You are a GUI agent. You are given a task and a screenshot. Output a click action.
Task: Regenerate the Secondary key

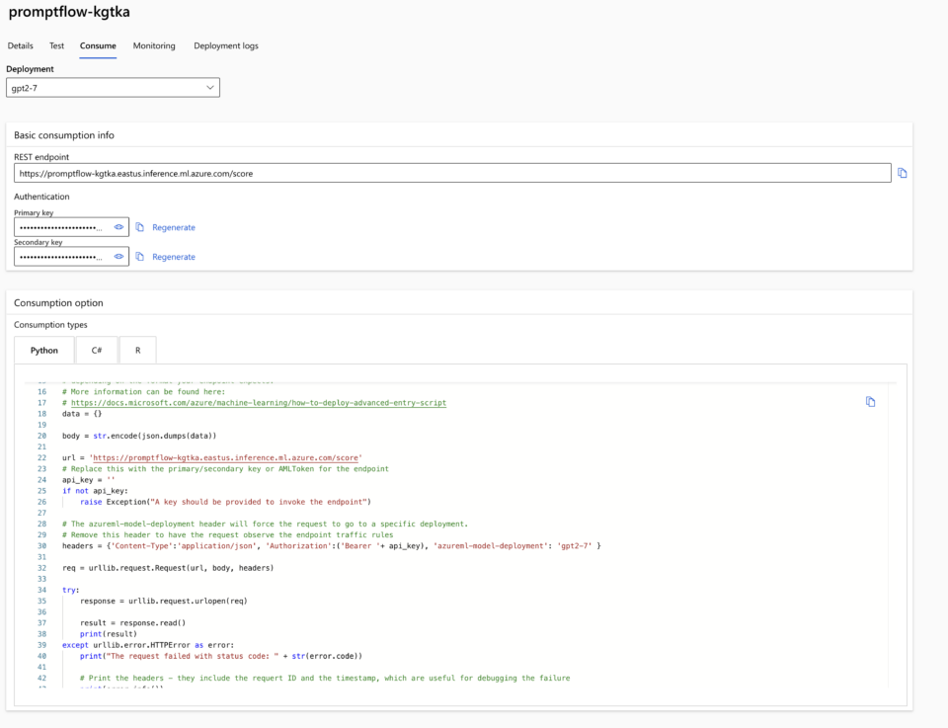click(x=174, y=257)
